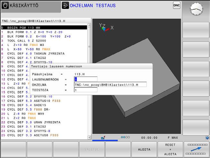210x158 pixels.
Task: Click the file path TNC:\nc_prog\BHB\Klartext\113.H header
Action: point(34,21)
